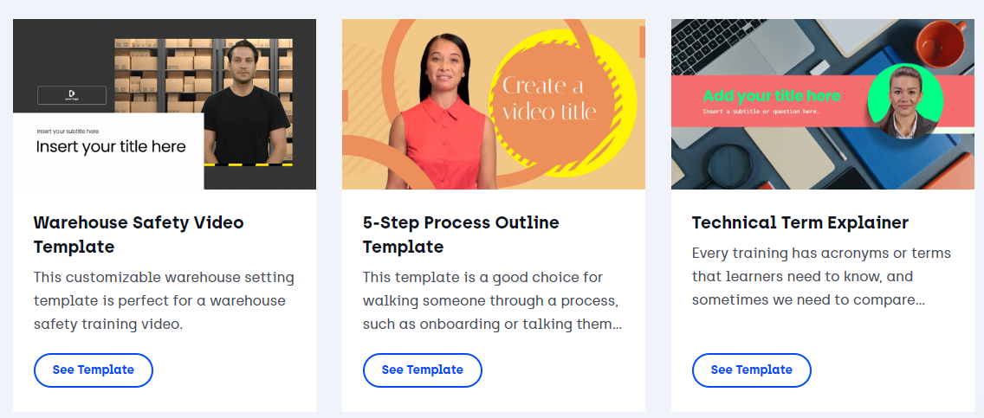Click the man in black t-shirt presenter

tap(245, 103)
